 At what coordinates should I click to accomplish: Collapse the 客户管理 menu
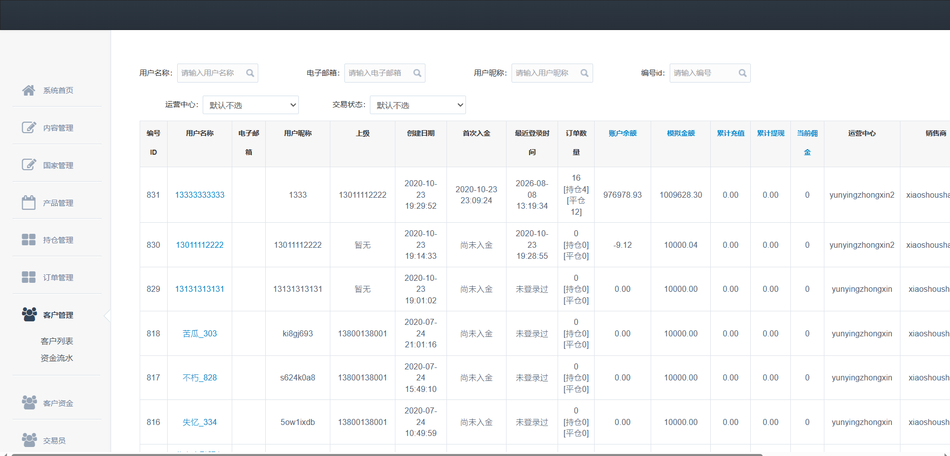coord(58,315)
